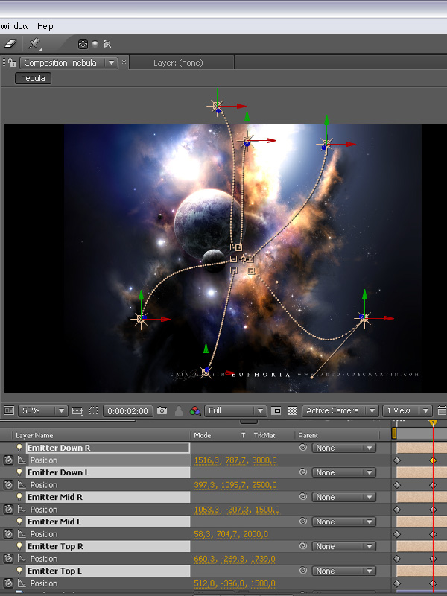Image resolution: width=447 pixels, height=596 pixels.
Task: Open the Window menu
Action: coord(14,26)
